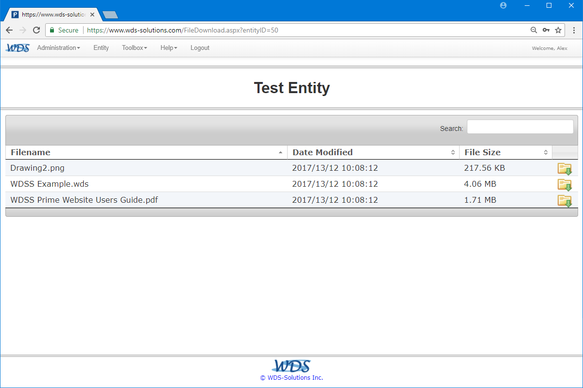Click the WDS logo in navbar

tap(17, 48)
